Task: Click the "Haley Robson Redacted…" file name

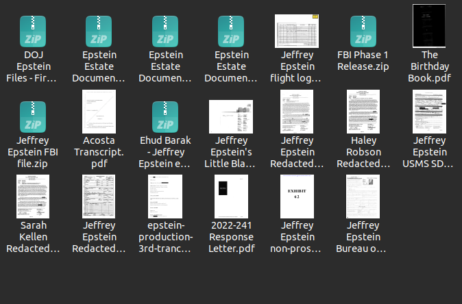Action: coord(363,152)
